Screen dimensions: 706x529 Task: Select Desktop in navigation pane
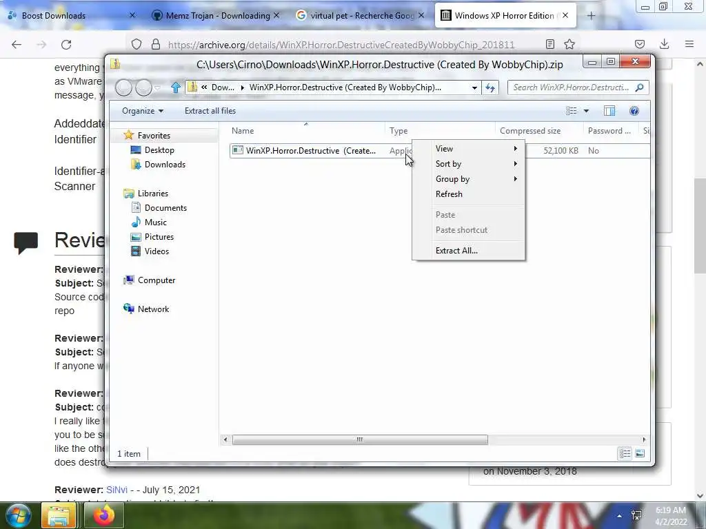click(159, 149)
